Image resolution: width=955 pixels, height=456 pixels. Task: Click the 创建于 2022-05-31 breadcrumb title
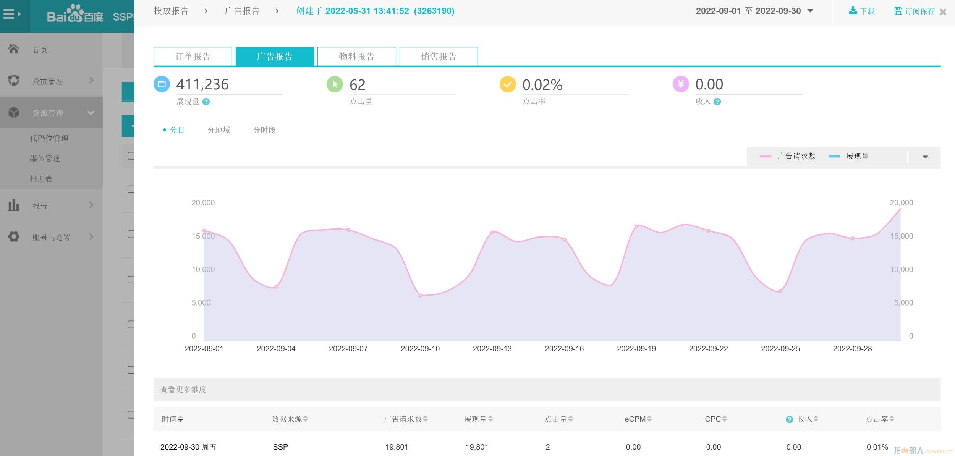coord(375,11)
